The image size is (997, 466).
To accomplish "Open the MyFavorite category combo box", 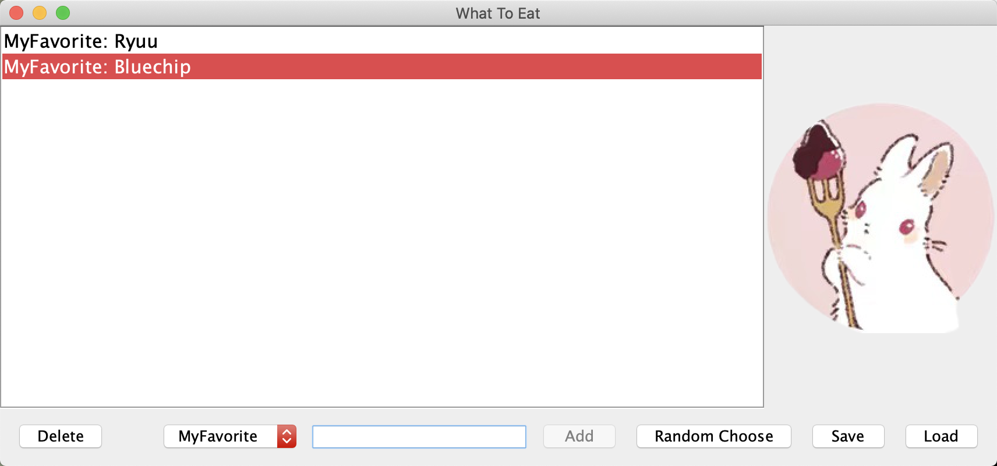I will point(230,436).
